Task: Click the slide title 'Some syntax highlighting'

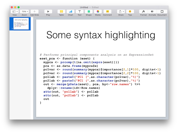Action: [x=101, y=35]
